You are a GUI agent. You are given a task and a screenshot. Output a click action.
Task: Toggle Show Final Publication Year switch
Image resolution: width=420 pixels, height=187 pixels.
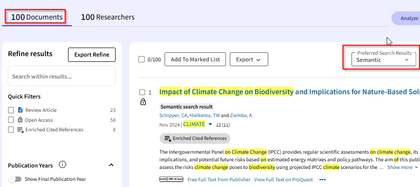coord(14,179)
